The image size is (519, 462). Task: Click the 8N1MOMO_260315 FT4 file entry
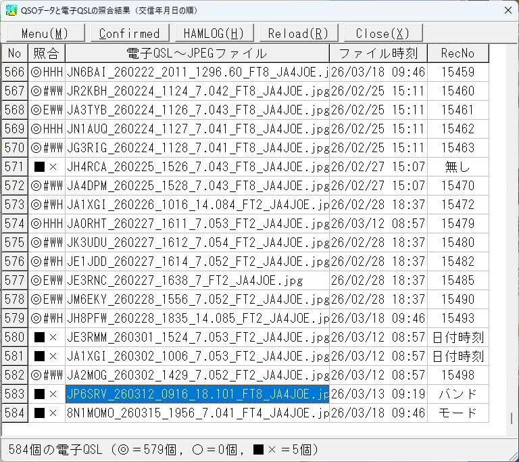197,413
